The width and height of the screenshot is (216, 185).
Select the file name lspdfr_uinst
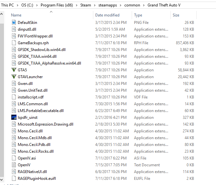[x=27, y=118]
